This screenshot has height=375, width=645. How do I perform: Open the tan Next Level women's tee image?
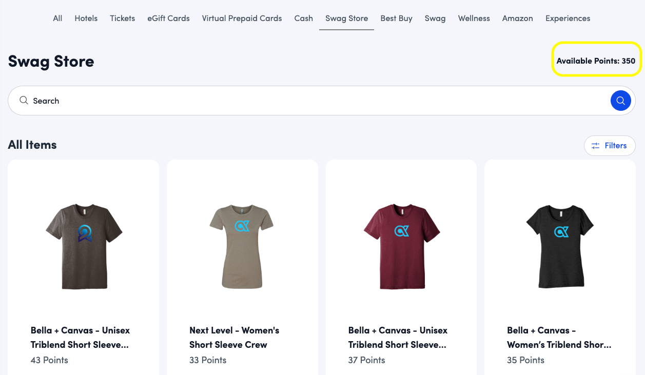[242, 246]
